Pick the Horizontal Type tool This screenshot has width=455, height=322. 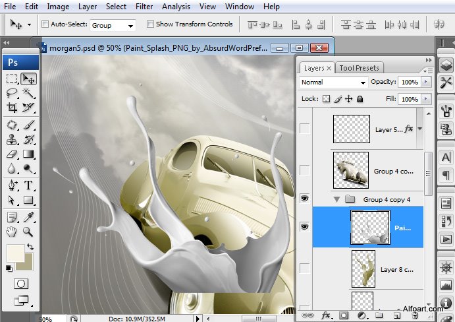click(28, 185)
